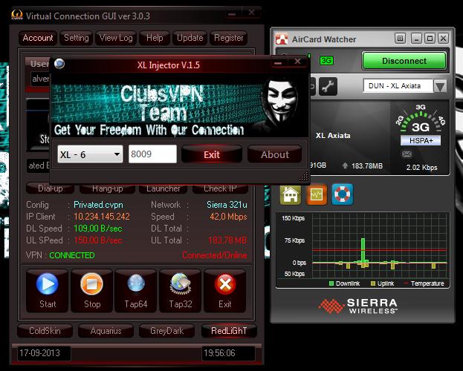Viewport: 463px width, 371px height.
Task: Open the Help tab
Action: [155, 38]
